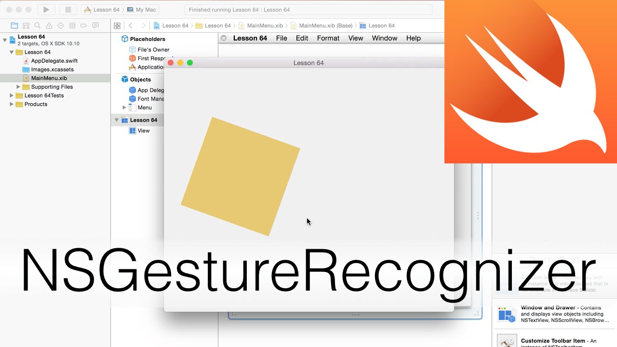This screenshot has height=347, width=617.
Task: Select Customize Toolbar Item in object library
Action: coord(554,340)
